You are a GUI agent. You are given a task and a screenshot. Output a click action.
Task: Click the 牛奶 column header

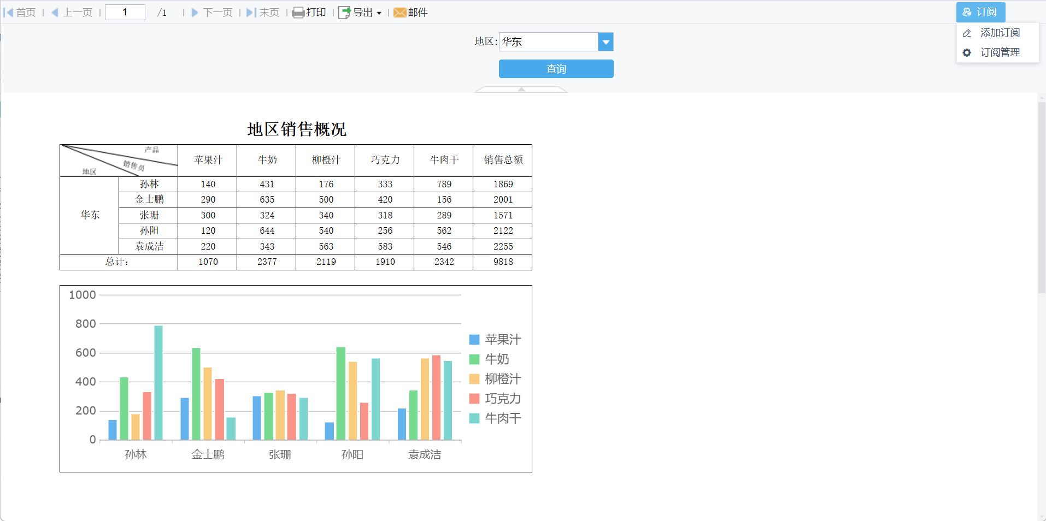click(x=267, y=160)
